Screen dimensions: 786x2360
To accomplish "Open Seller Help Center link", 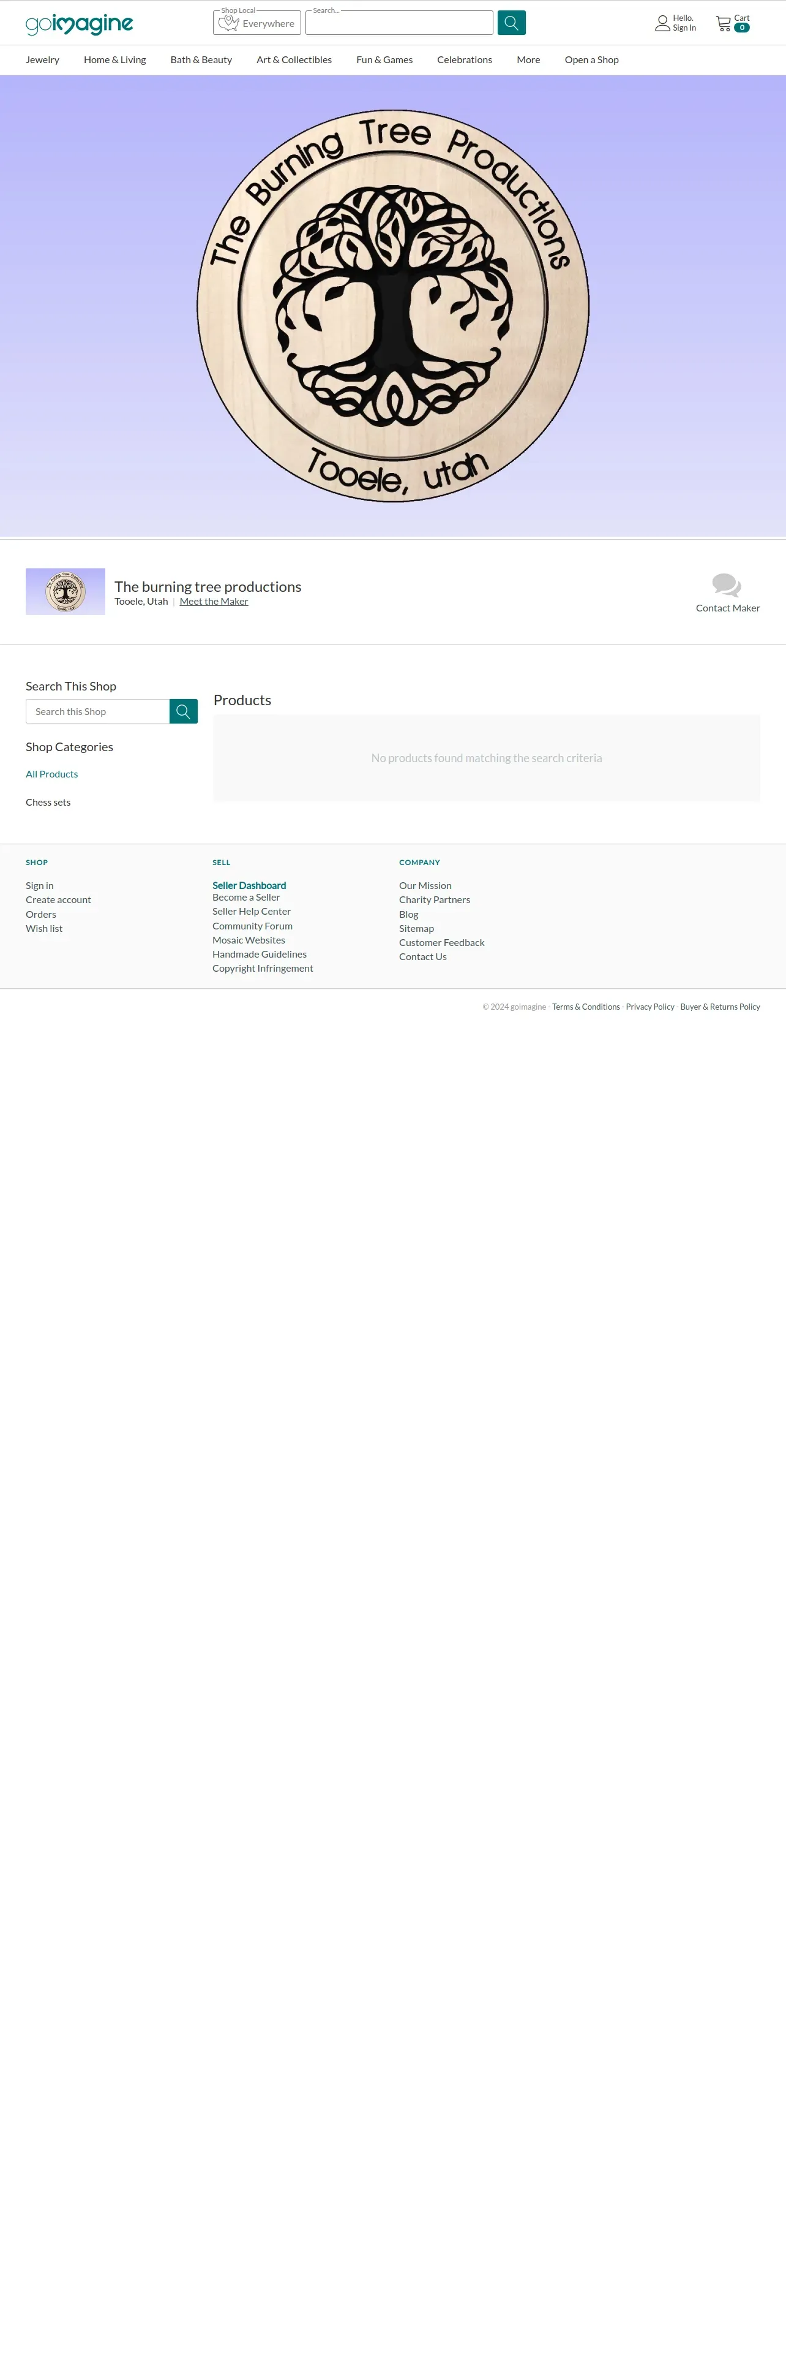I will (x=252, y=912).
